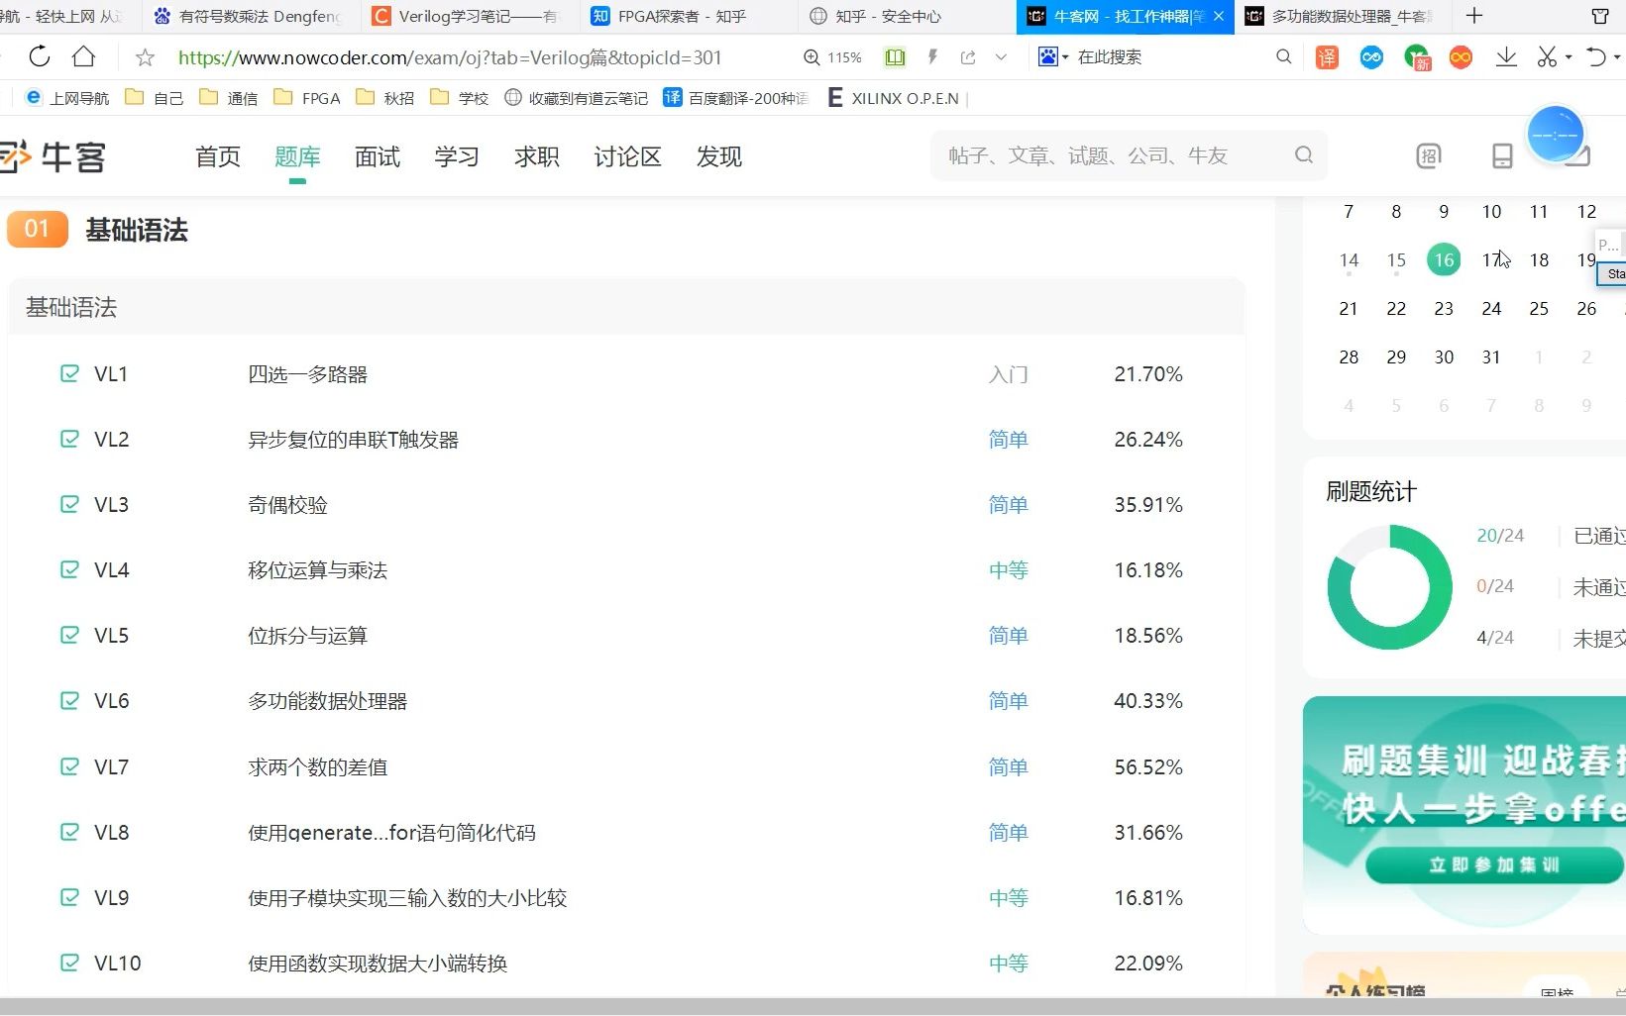Image resolution: width=1626 pixels, height=1016 pixels.
Task: Select date 16 on the calendar
Action: pyautogui.click(x=1443, y=259)
